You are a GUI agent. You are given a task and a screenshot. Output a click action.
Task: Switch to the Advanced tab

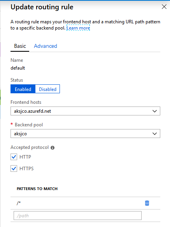coord(46,46)
